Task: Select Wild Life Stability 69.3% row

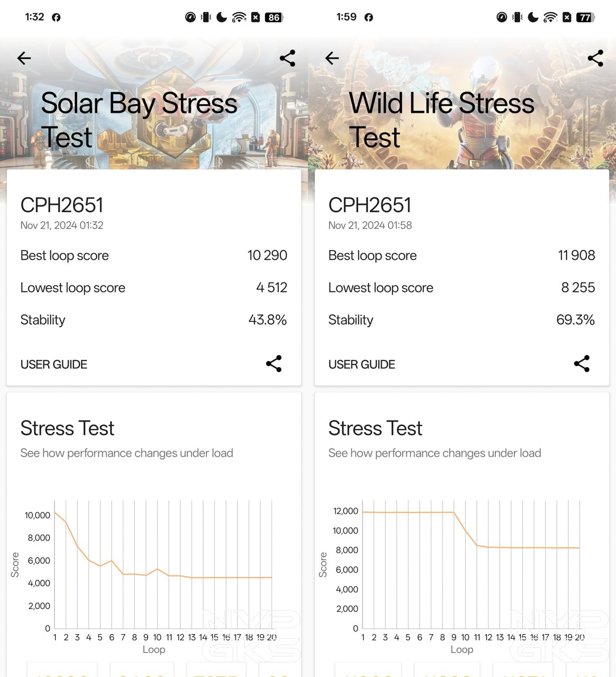Action: click(x=461, y=320)
